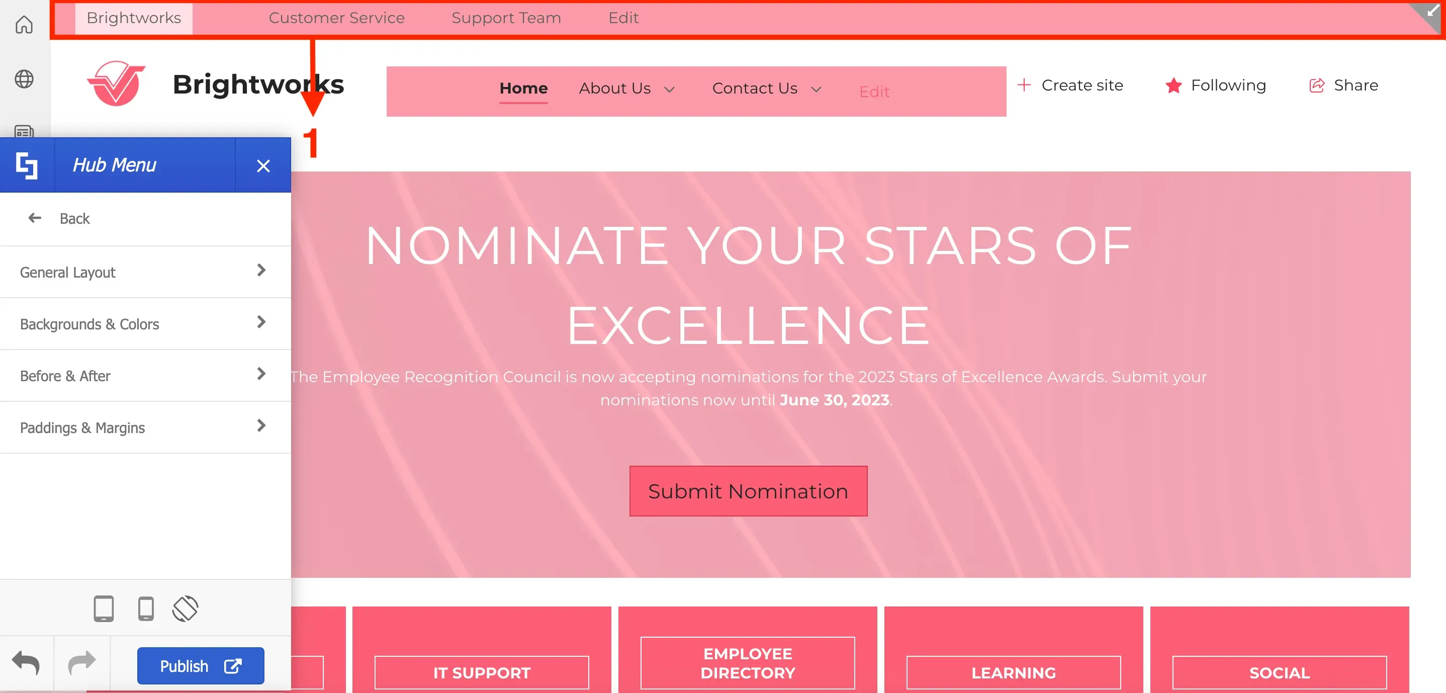This screenshot has height=693, width=1446.
Task: Select Customer Service in hub menu
Action: click(337, 18)
